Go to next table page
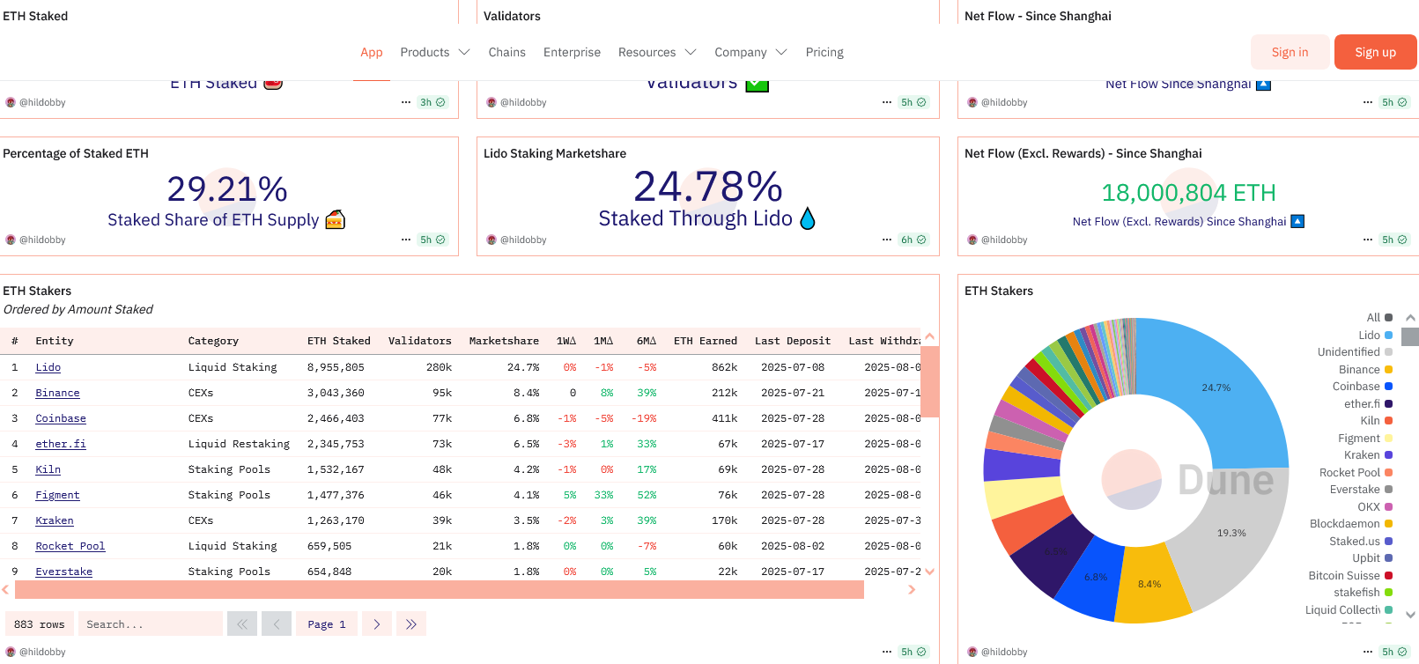 coord(377,623)
